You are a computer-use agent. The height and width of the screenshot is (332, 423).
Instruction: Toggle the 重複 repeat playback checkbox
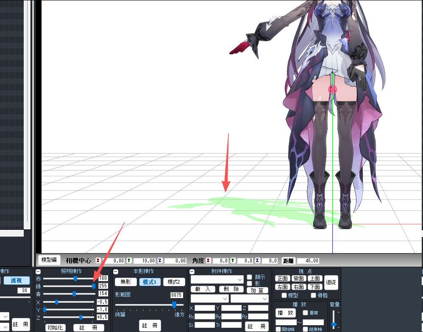pyautogui.click(x=305, y=312)
